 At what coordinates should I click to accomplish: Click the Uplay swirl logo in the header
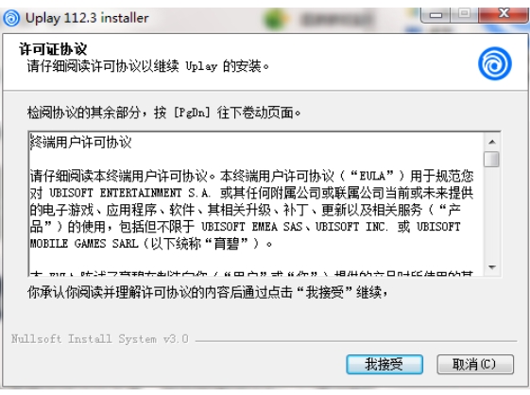pos(494,63)
